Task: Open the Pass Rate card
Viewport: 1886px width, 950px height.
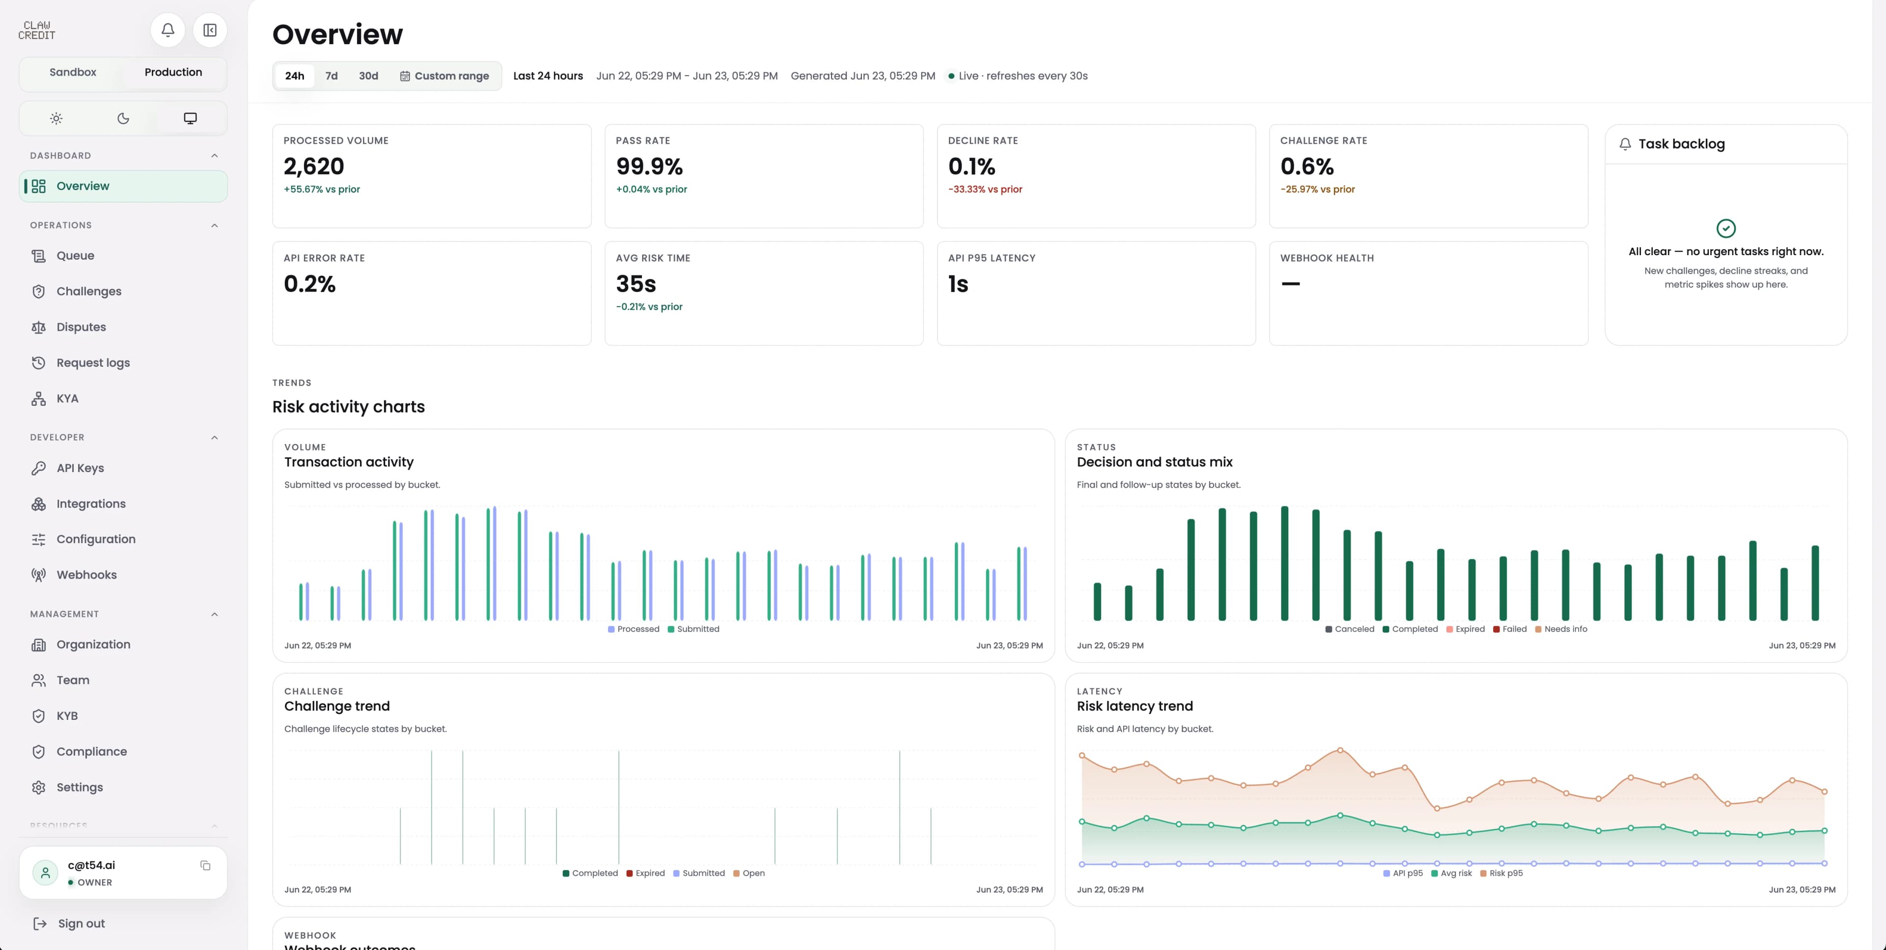Action: click(x=764, y=176)
